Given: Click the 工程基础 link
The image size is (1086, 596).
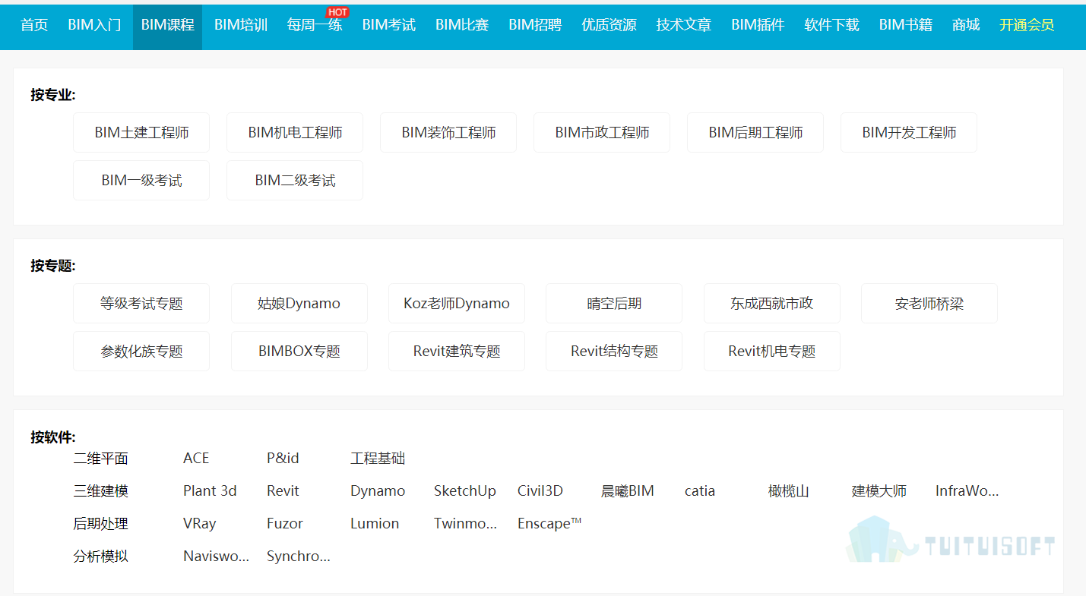Looking at the screenshot, I should [x=378, y=459].
